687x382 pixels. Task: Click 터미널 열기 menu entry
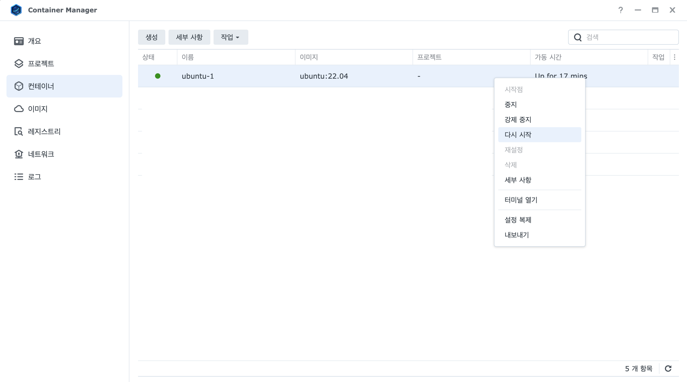[521, 200]
